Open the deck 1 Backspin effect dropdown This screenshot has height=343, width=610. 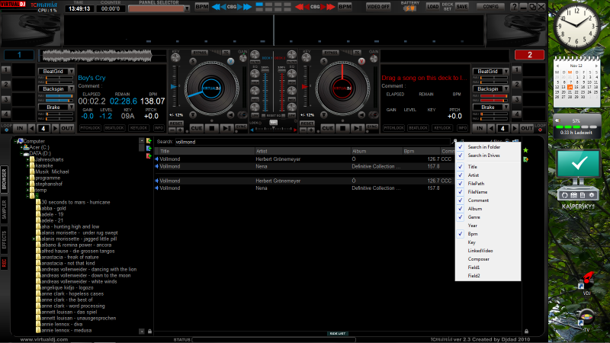[x=71, y=89]
